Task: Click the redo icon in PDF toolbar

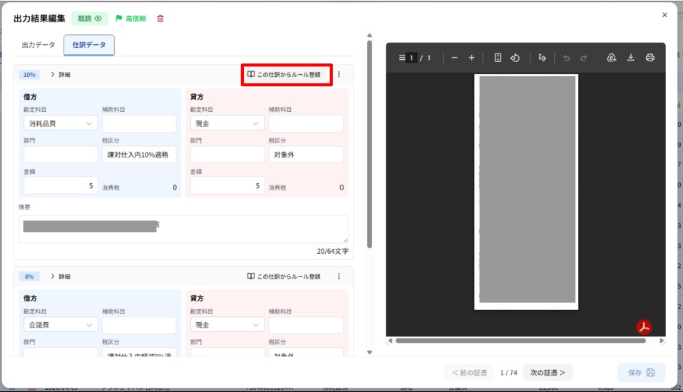Action: (583, 58)
